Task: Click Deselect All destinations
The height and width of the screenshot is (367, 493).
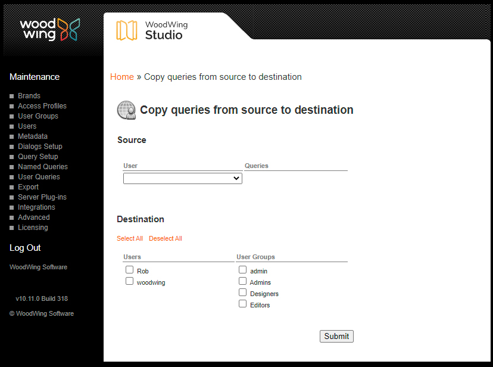Action: (166, 238)
